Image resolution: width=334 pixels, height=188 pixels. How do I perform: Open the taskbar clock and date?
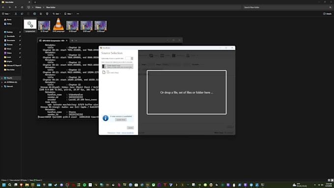[x=329, y=185]
